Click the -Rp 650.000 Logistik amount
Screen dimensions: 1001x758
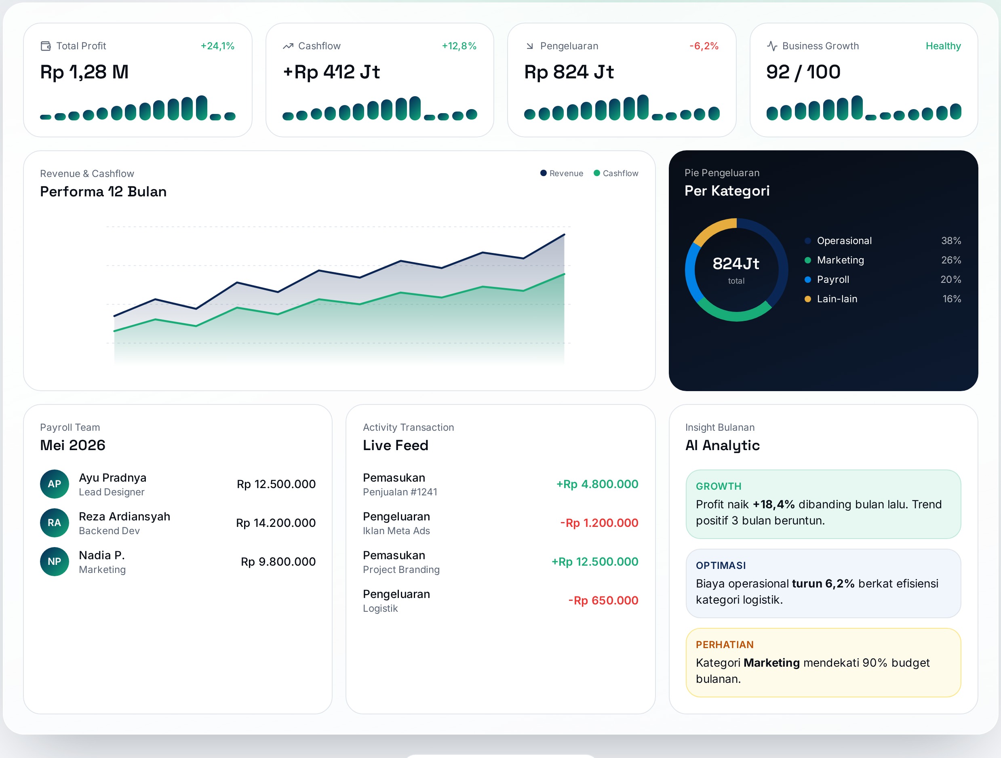tap(603, 600)
